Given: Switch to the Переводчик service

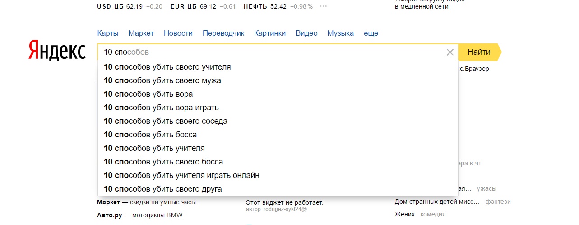Looking at the screenshot, I should tap(223, 33).
